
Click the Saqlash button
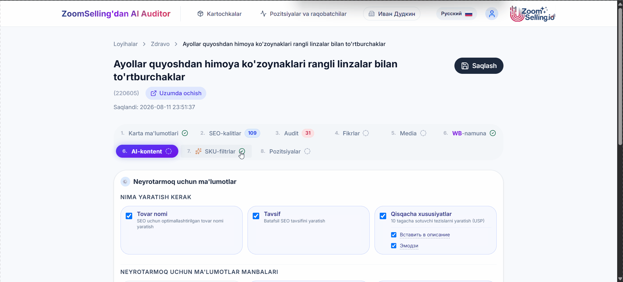[479, 66]
